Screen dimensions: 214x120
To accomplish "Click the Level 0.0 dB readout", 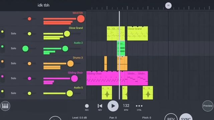I will pyautogui.click(x=80, y=118).
